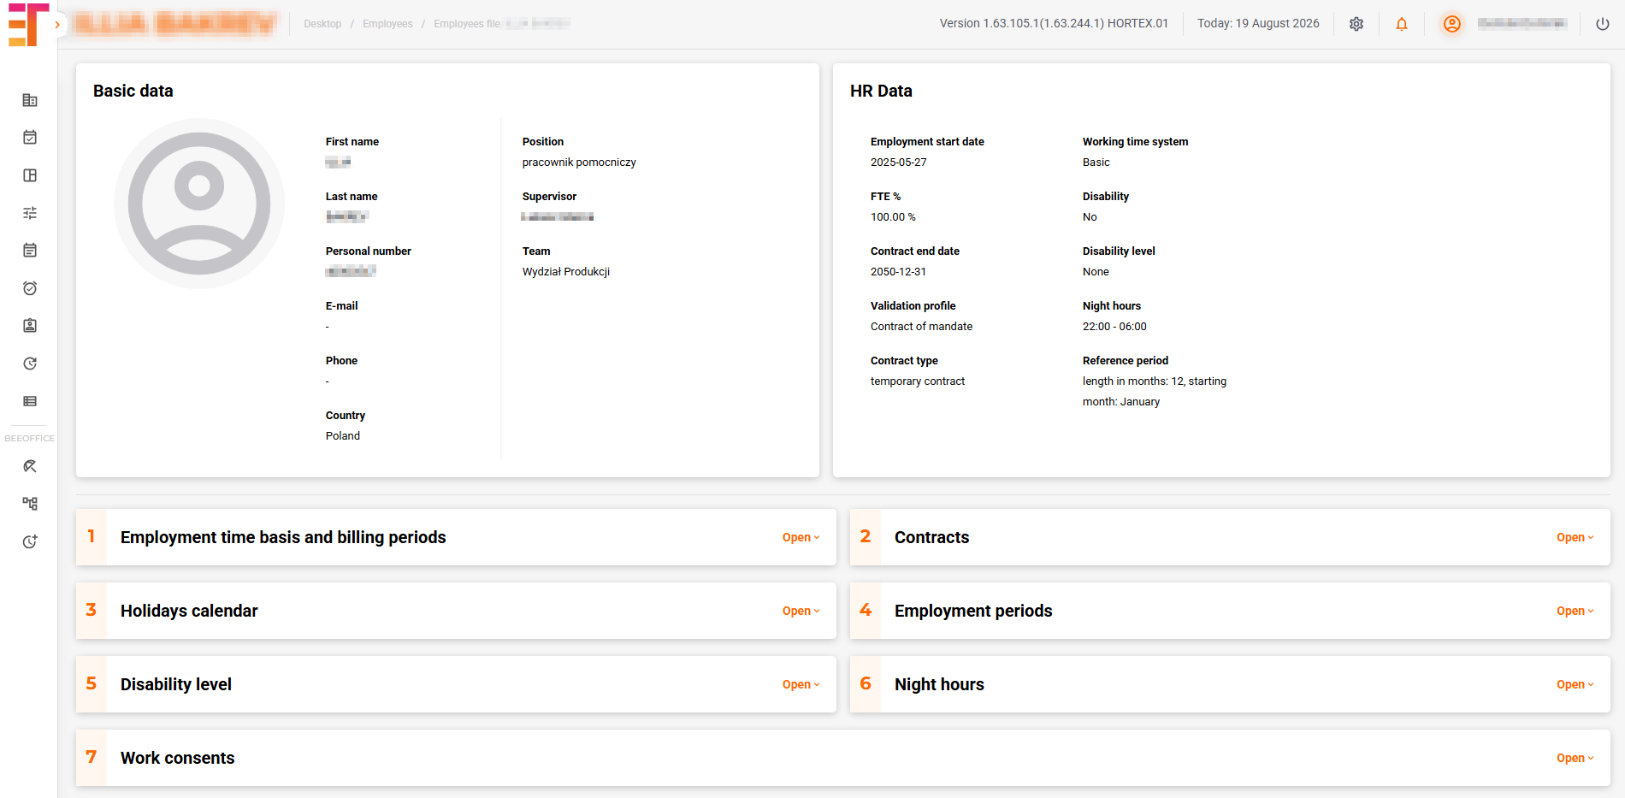Open the notifications bell
Viewport: 1625px width, 798px height.
point(1402,24)
